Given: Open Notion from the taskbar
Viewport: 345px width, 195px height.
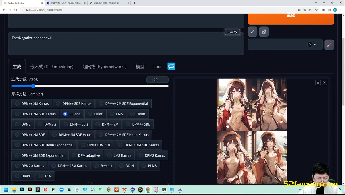Looking at the screenshot, I should coord(53,190).
